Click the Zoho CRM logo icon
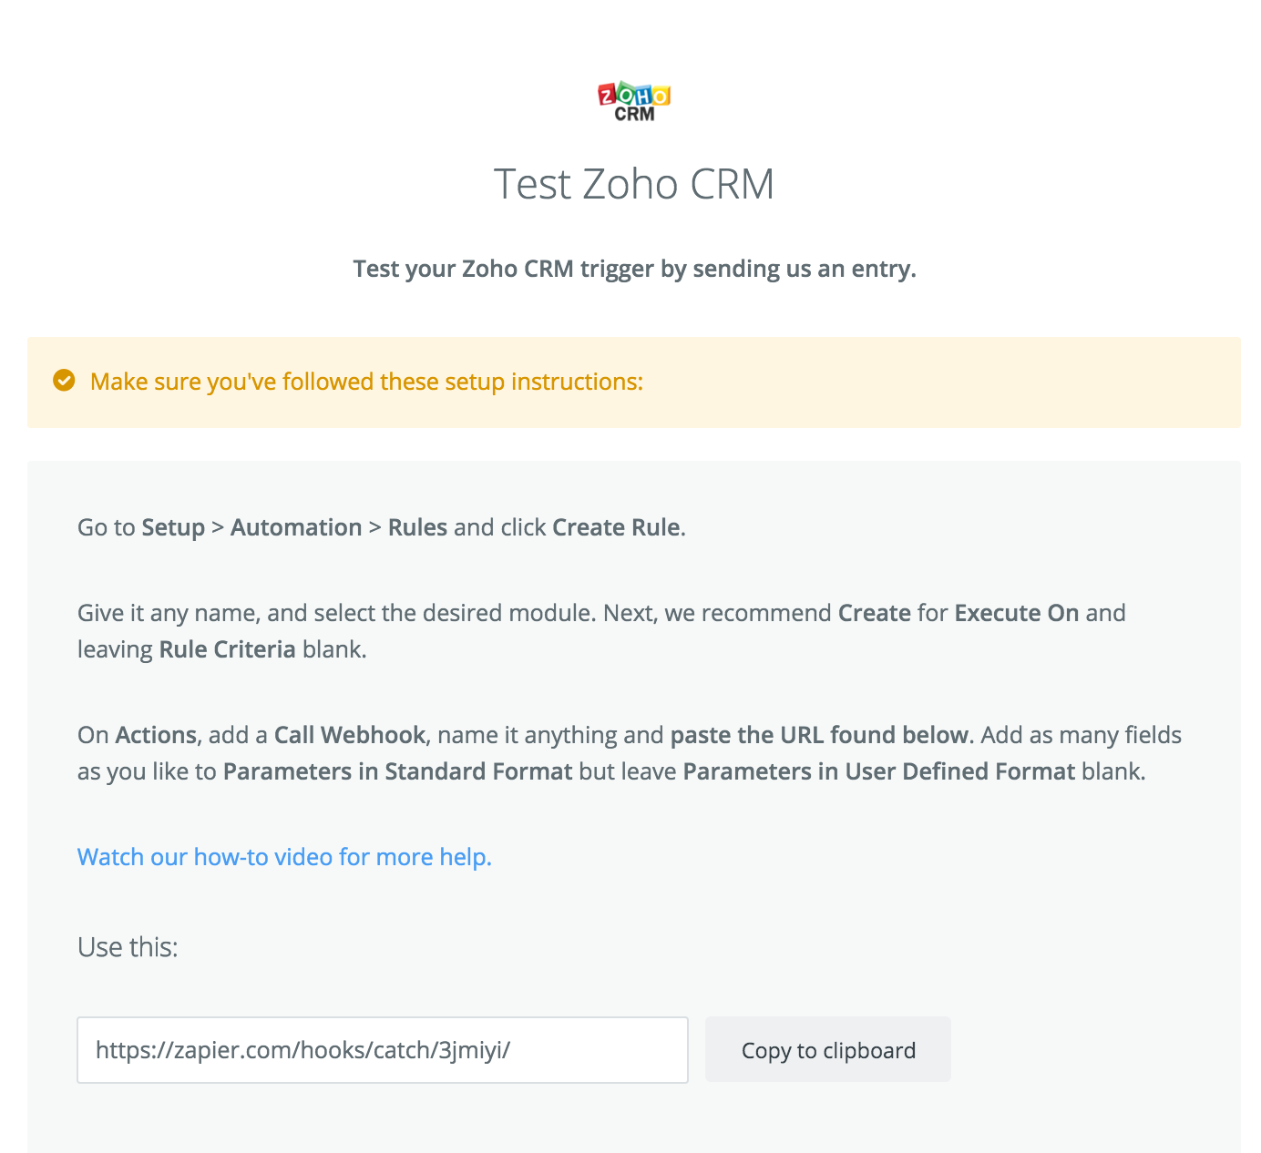This screenshot has width=1261, height=1153. [634, 101]
